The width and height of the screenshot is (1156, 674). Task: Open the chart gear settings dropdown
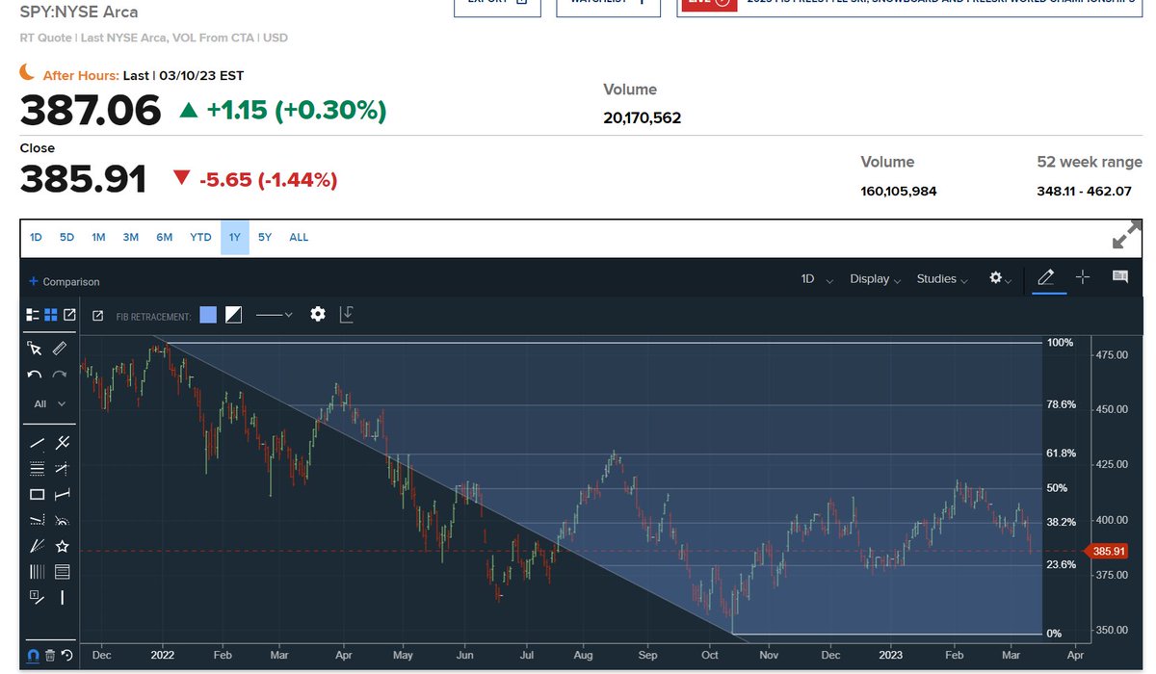pos(1000,278)
